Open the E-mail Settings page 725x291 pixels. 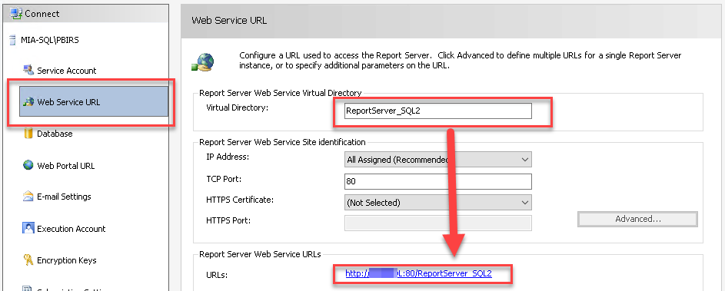point(64,197)
